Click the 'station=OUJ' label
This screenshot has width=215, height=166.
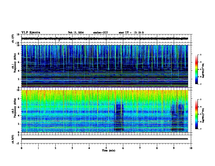pyautogui.click(x=100, y=33)
